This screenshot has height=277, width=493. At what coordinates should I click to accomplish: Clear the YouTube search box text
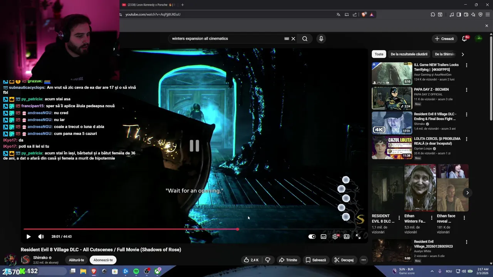(293, 38)
